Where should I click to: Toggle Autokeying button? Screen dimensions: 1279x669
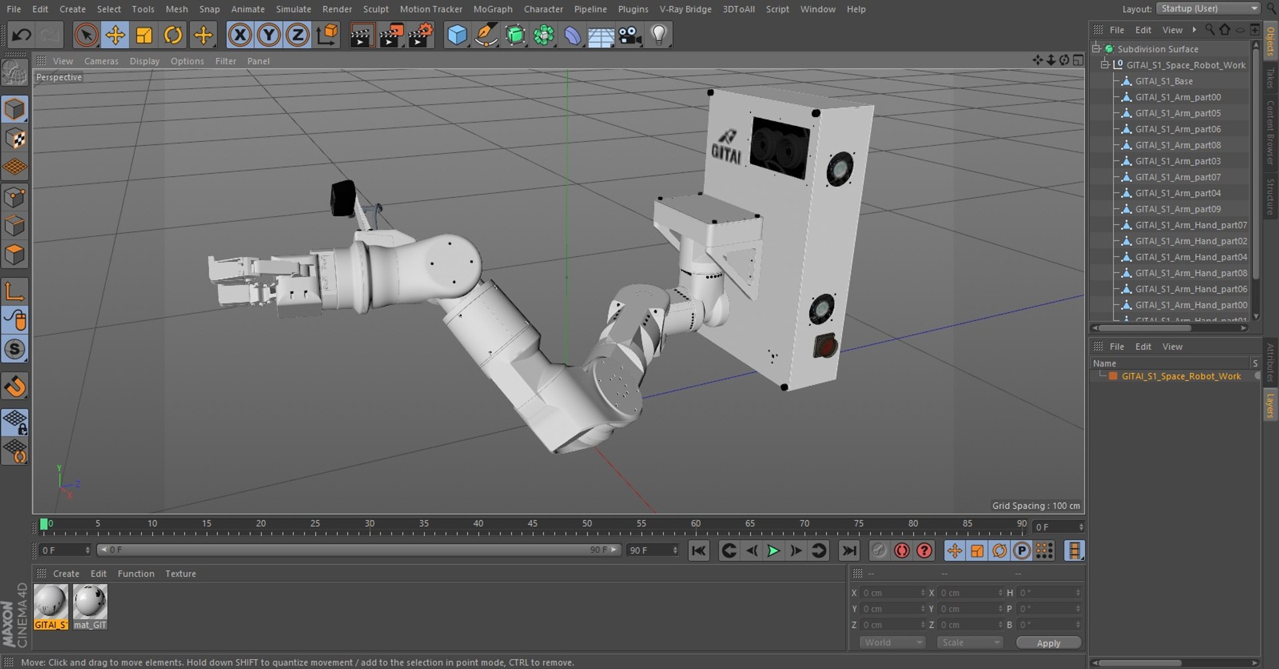click(x=902, y=551)
